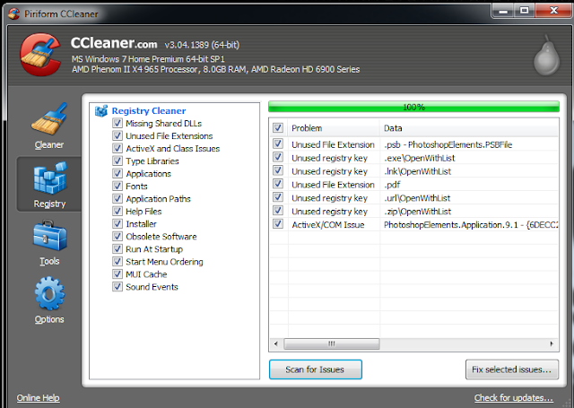This screenshot has width=574, height=408.
Task: Select the Registry Cleaner tree heading
Action: (149, 111)
